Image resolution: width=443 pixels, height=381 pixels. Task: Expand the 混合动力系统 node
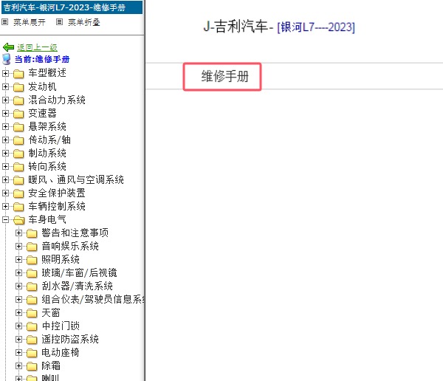[x=5, y=100]
